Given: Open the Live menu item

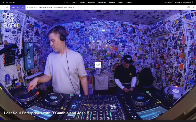Looking at the screenshot, I should [66, 3].
